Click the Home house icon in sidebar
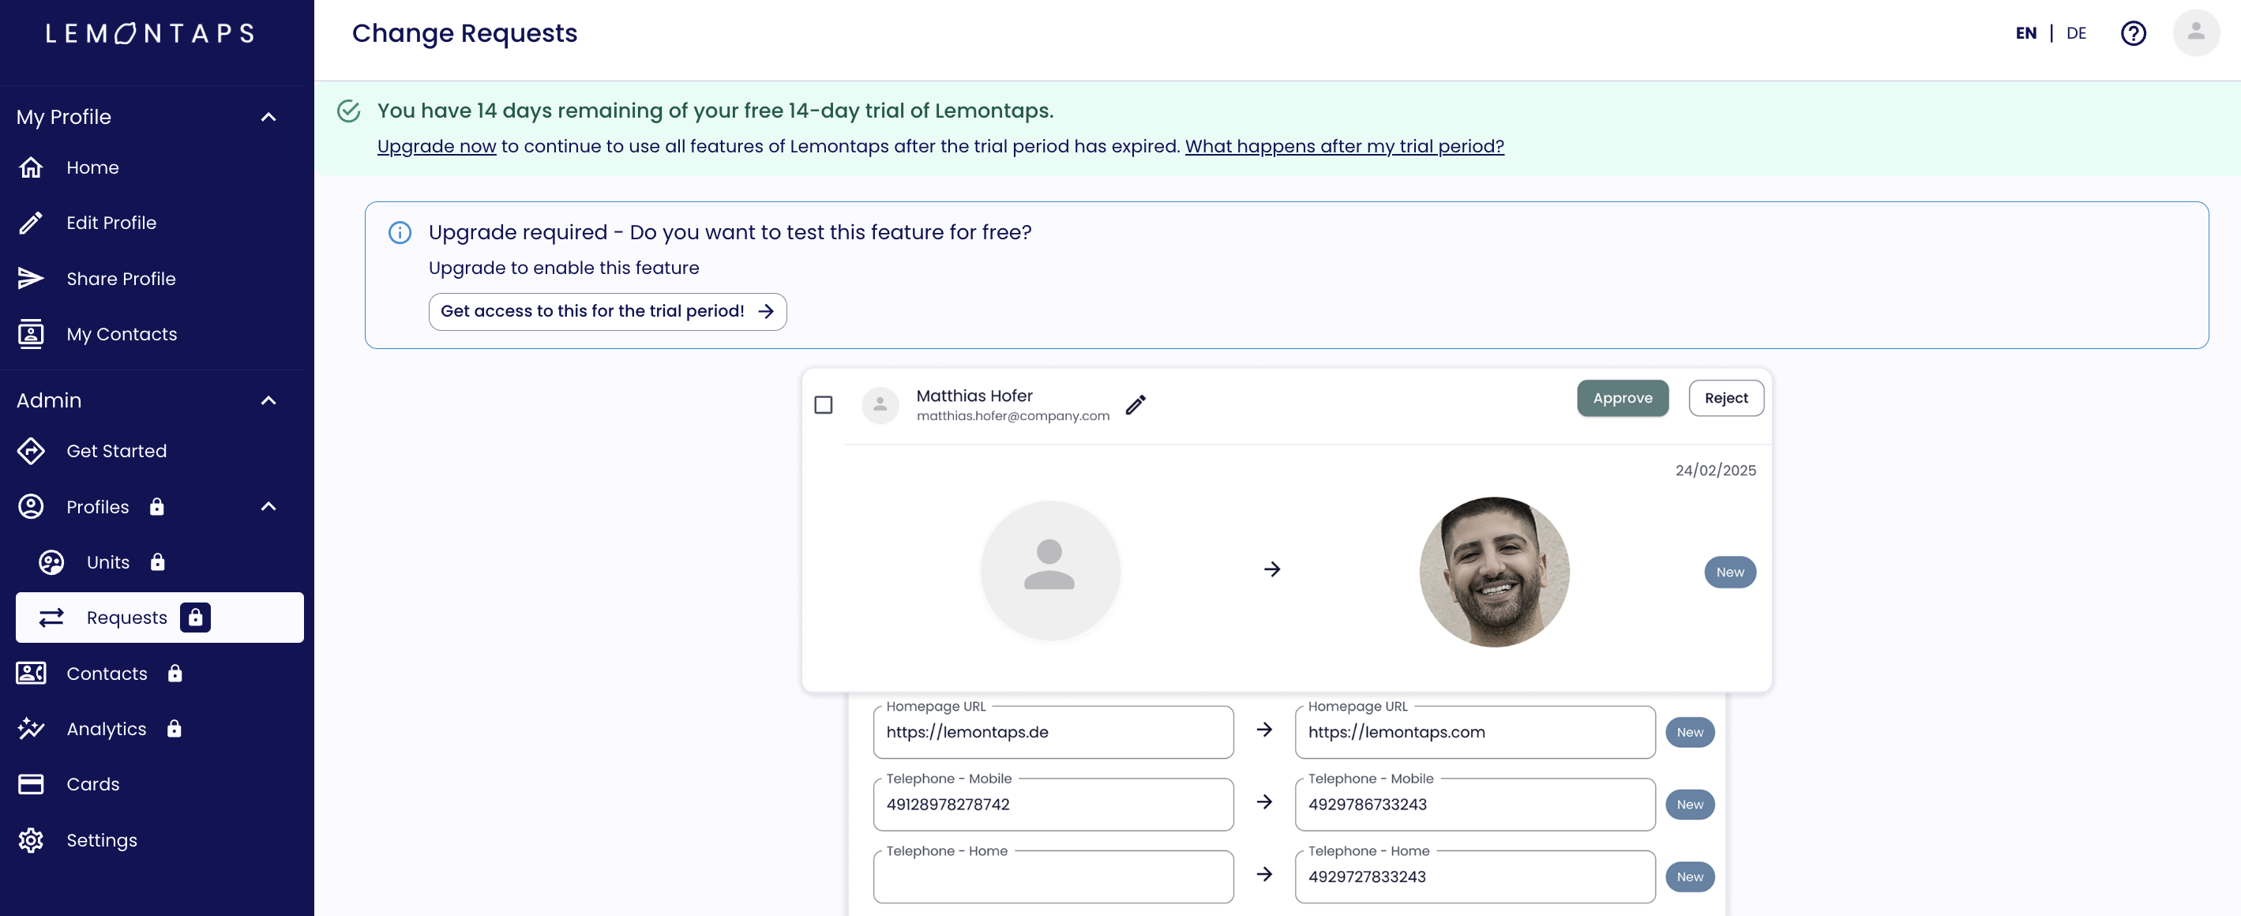 tap(32, 167)
